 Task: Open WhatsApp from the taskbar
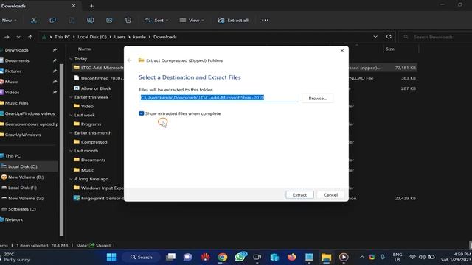[240, 257]
